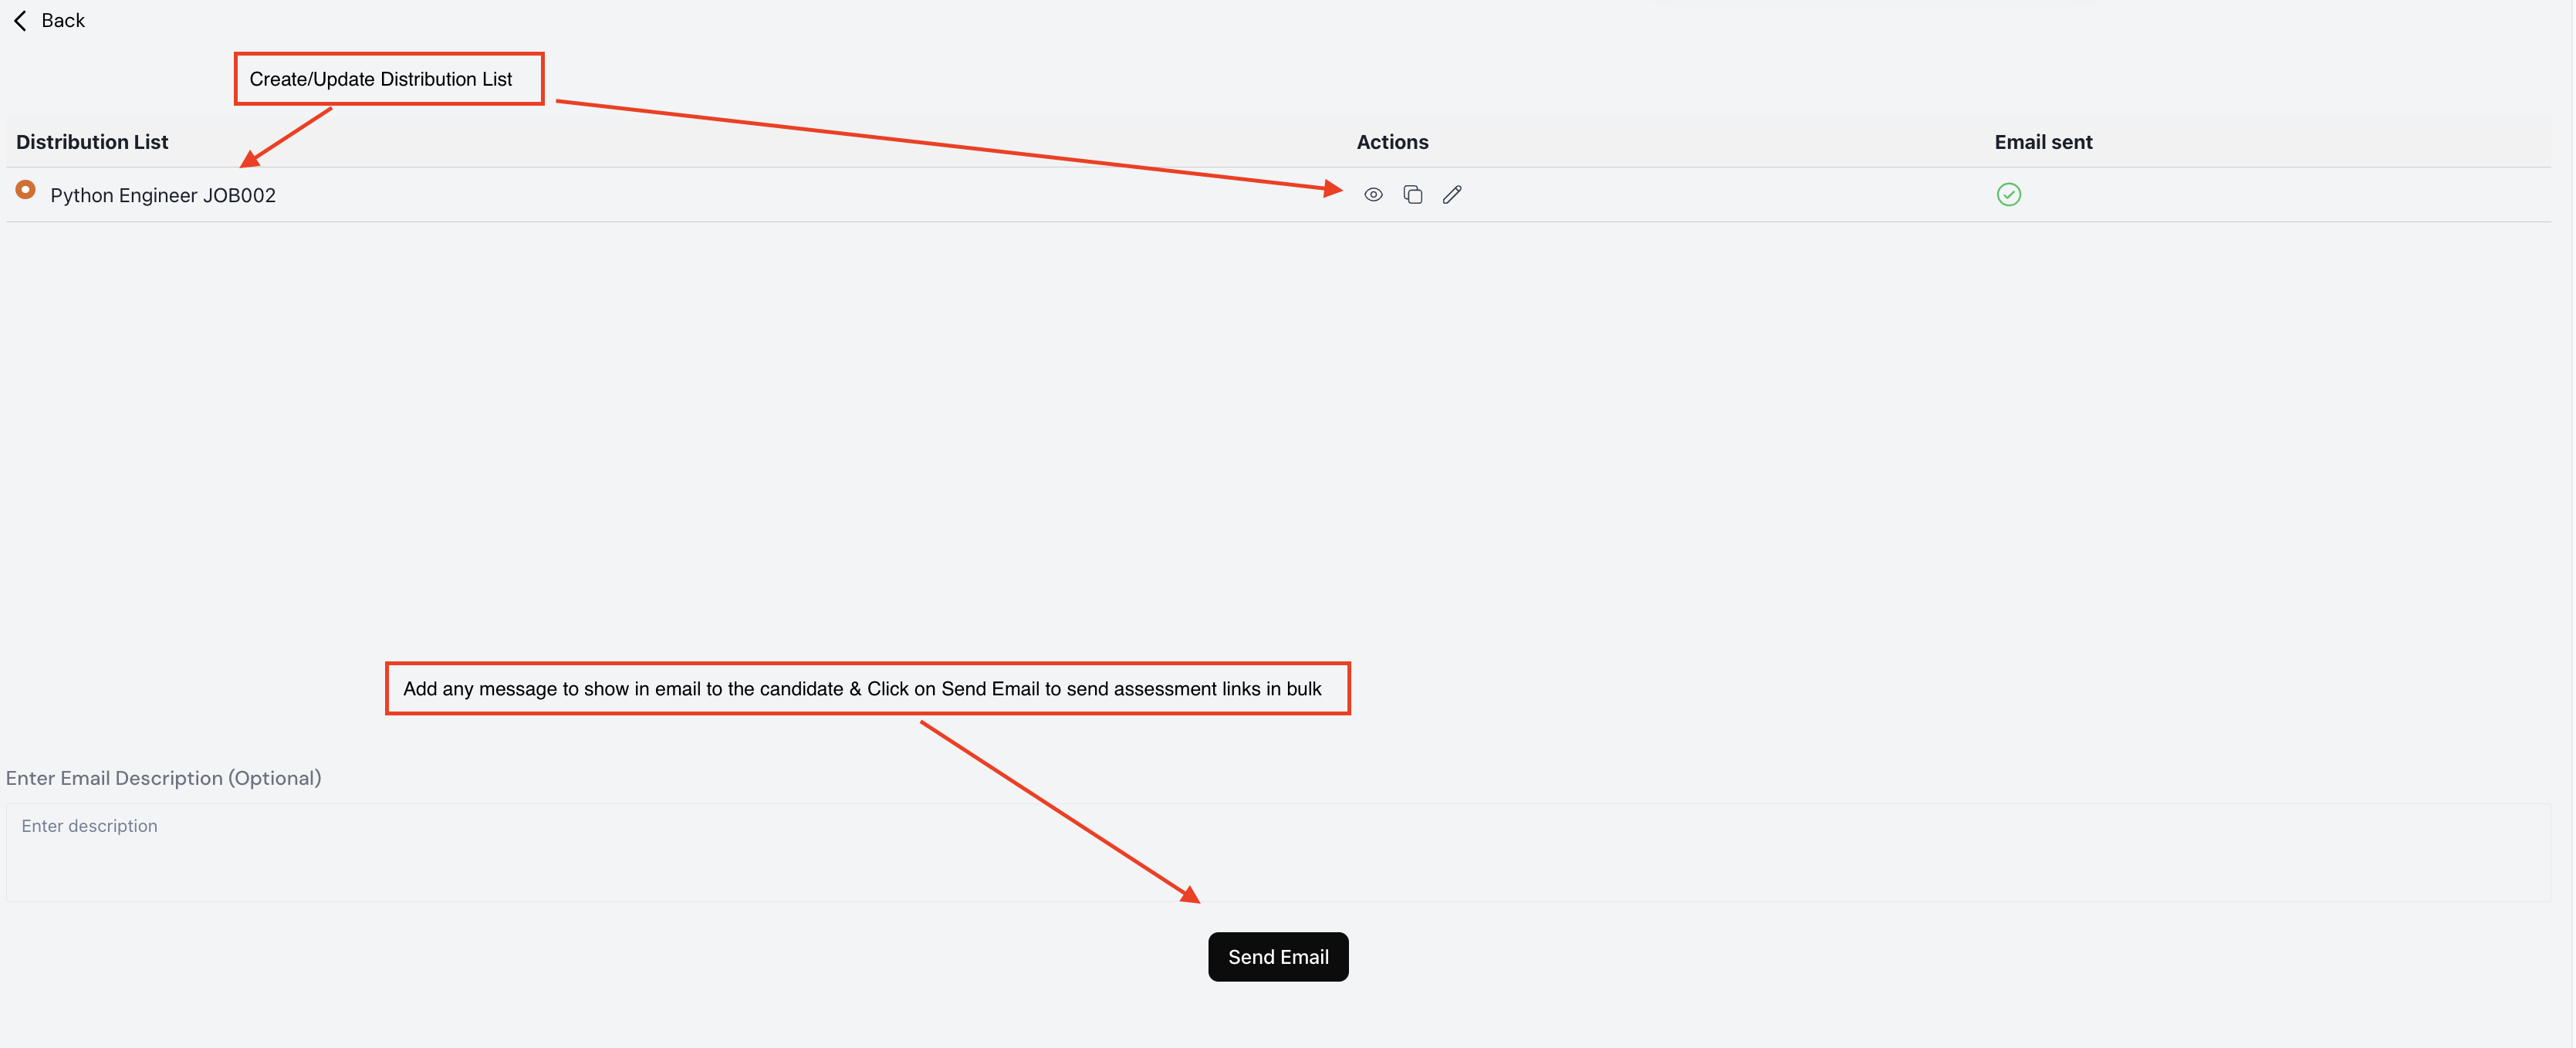Click the Create/Update Distribution List annotation box

tap(389, 79)
